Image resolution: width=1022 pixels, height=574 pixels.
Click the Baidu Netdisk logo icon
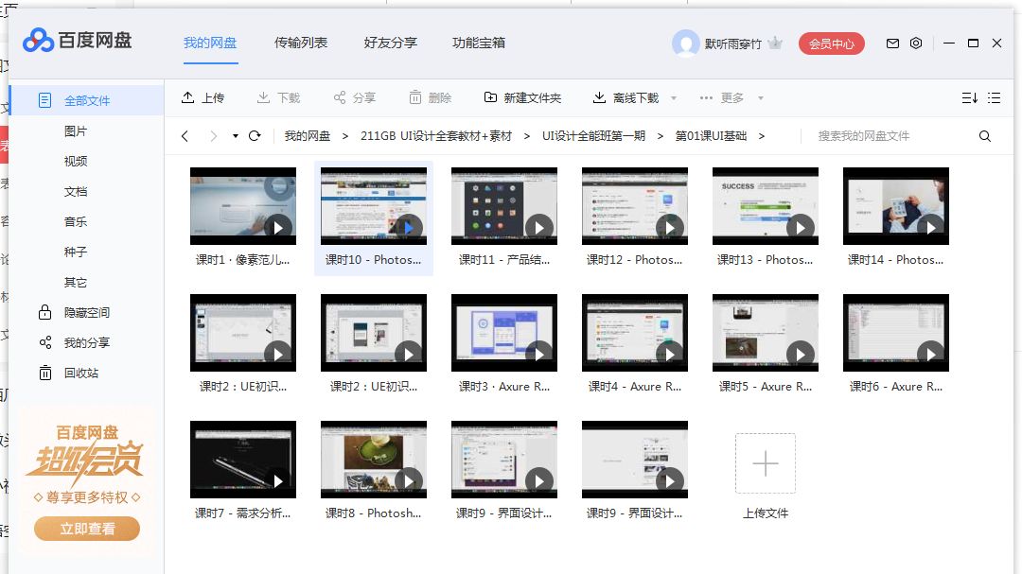tap(39, 41)
